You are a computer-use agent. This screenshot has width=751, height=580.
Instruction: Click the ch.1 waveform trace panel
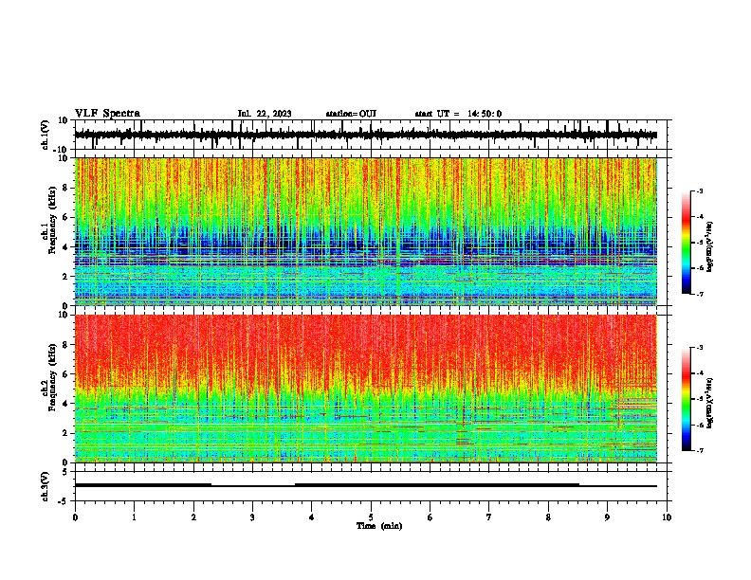[x=371, y=135]
